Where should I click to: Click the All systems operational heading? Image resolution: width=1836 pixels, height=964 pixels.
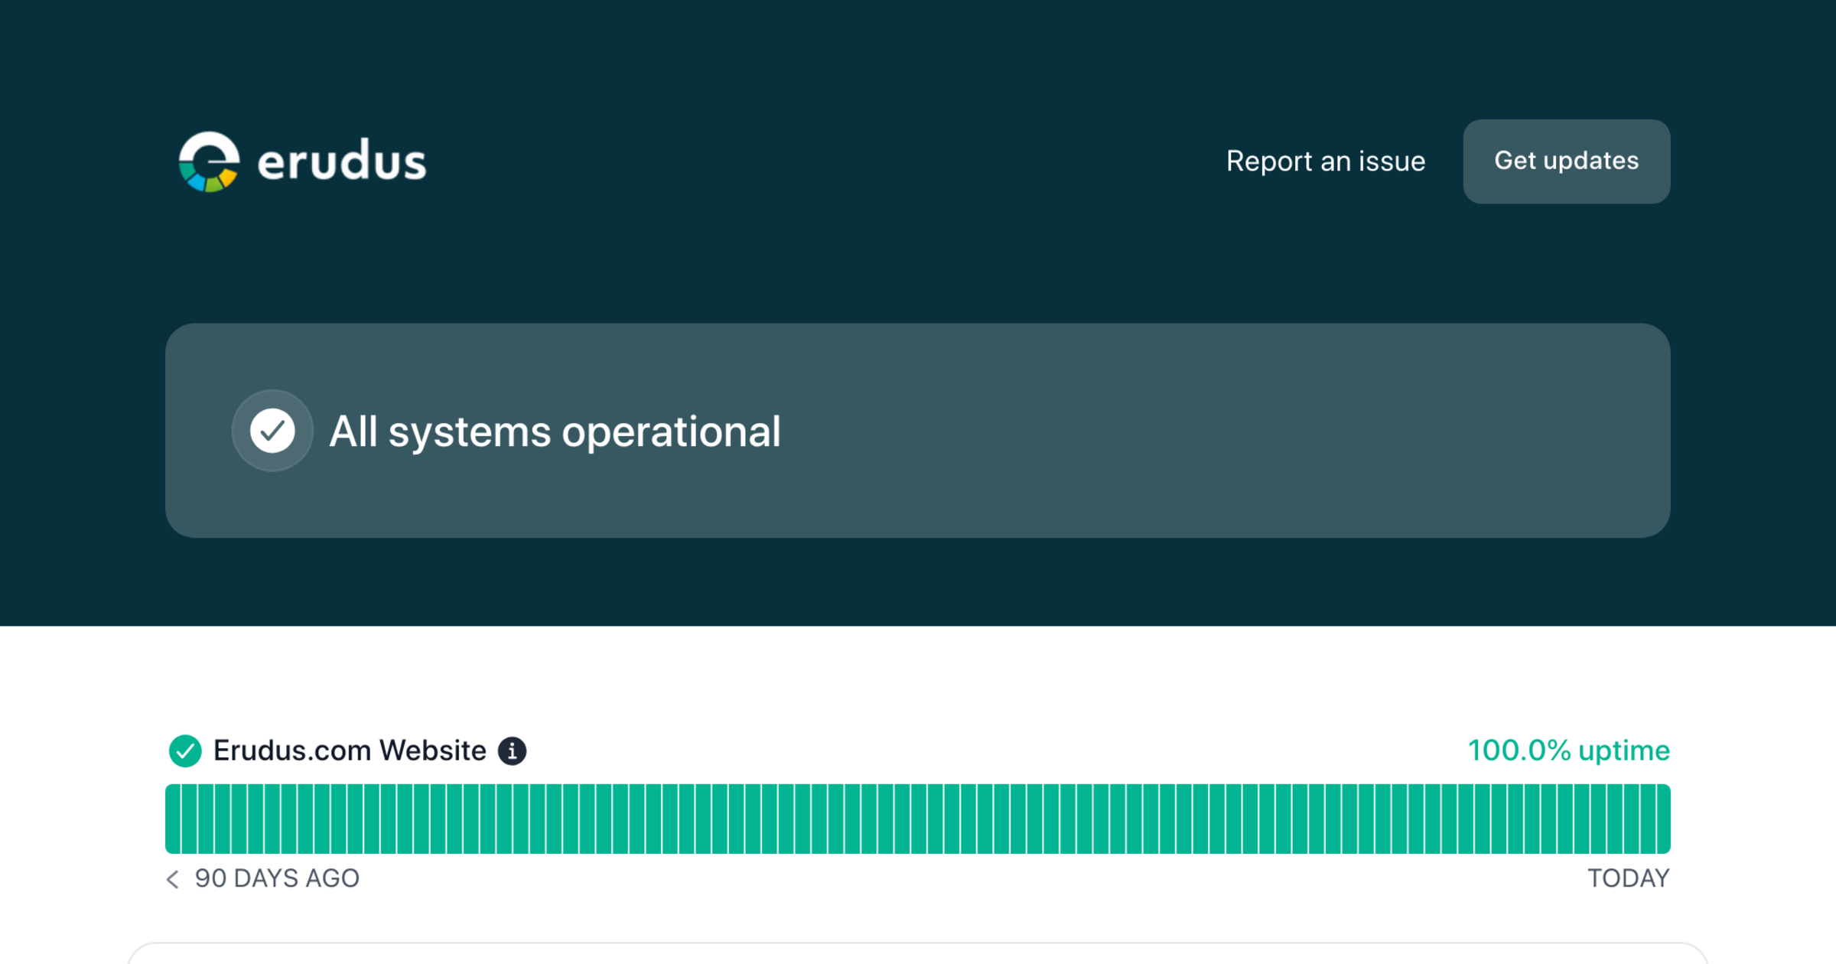point(555,432)
